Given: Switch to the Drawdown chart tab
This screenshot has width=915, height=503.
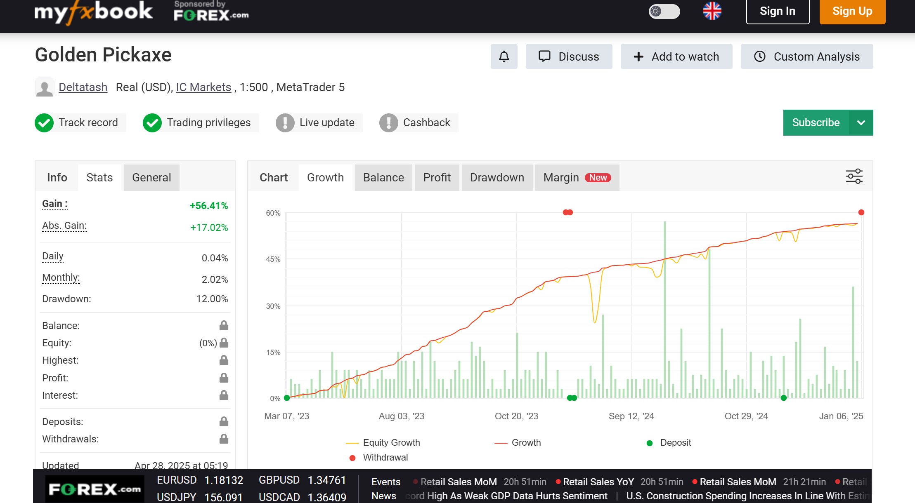Looking at the screenshot, I should (x=497, y=178).
